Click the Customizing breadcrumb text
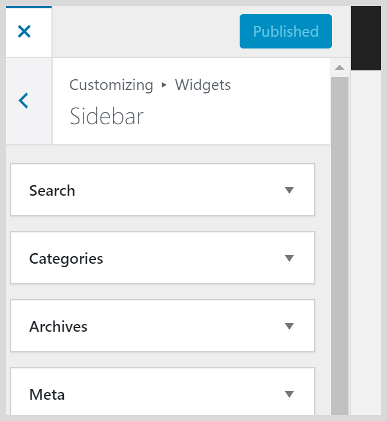 pos(111,85)
